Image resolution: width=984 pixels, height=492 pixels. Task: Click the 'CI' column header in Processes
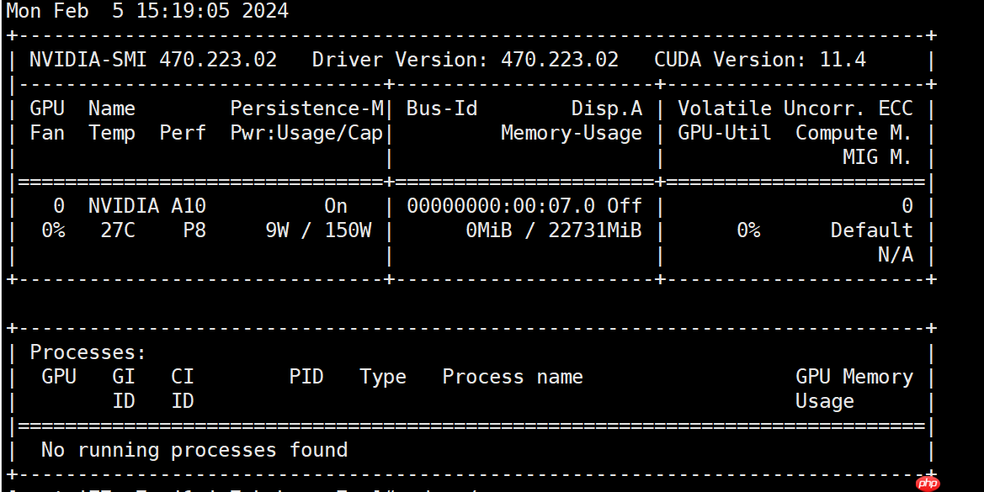[183, 377]
